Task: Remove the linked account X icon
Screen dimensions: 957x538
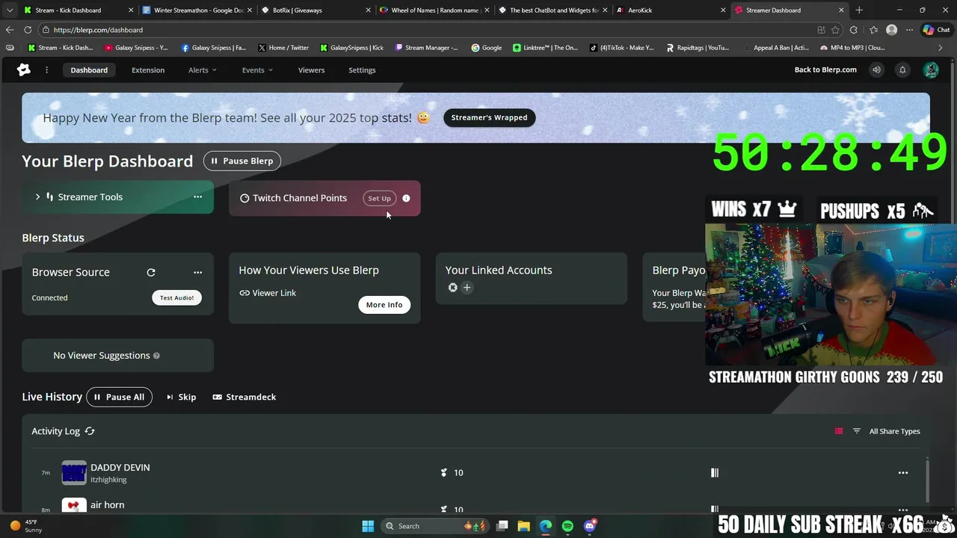Action: click(x=452, y=287)
